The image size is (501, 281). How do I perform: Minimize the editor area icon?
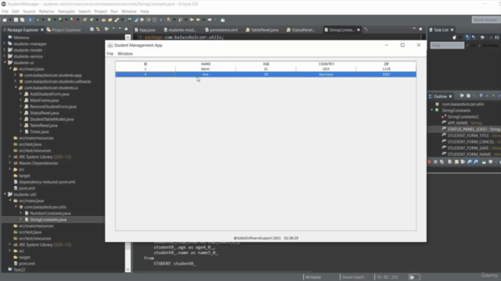pos(414,29)
